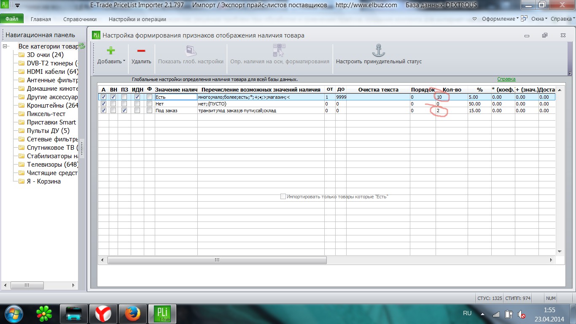Click the PLi icon of the settings window
The height and width of the screenshot is (324, 576).
tap(96, 35)
